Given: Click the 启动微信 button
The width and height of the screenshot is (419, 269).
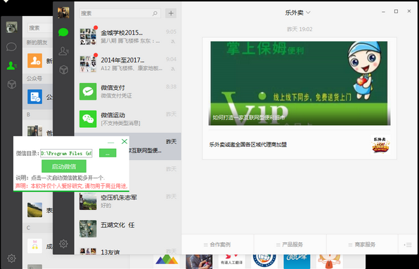Looking at the screenshot, I should 64,166.
